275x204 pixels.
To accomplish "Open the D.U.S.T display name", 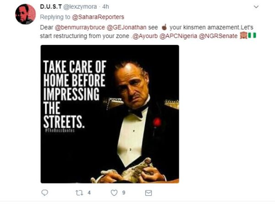I will pos(51,7).
